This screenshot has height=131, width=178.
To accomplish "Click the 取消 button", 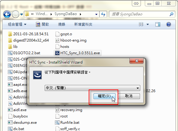I will [129, 96].
